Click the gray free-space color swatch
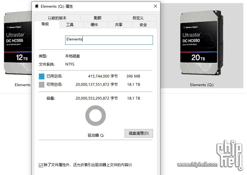The image size is (247, 175). (x=42, y=85)
